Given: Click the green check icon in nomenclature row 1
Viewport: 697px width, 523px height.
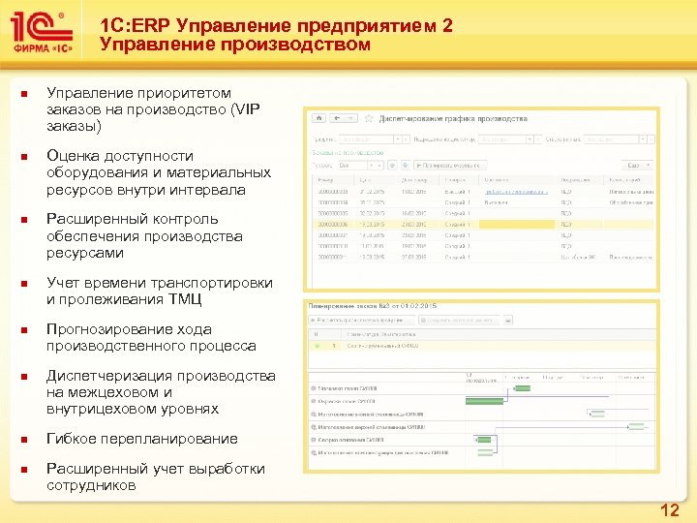Looking at the screenshot, I should [x=317, y=346].
